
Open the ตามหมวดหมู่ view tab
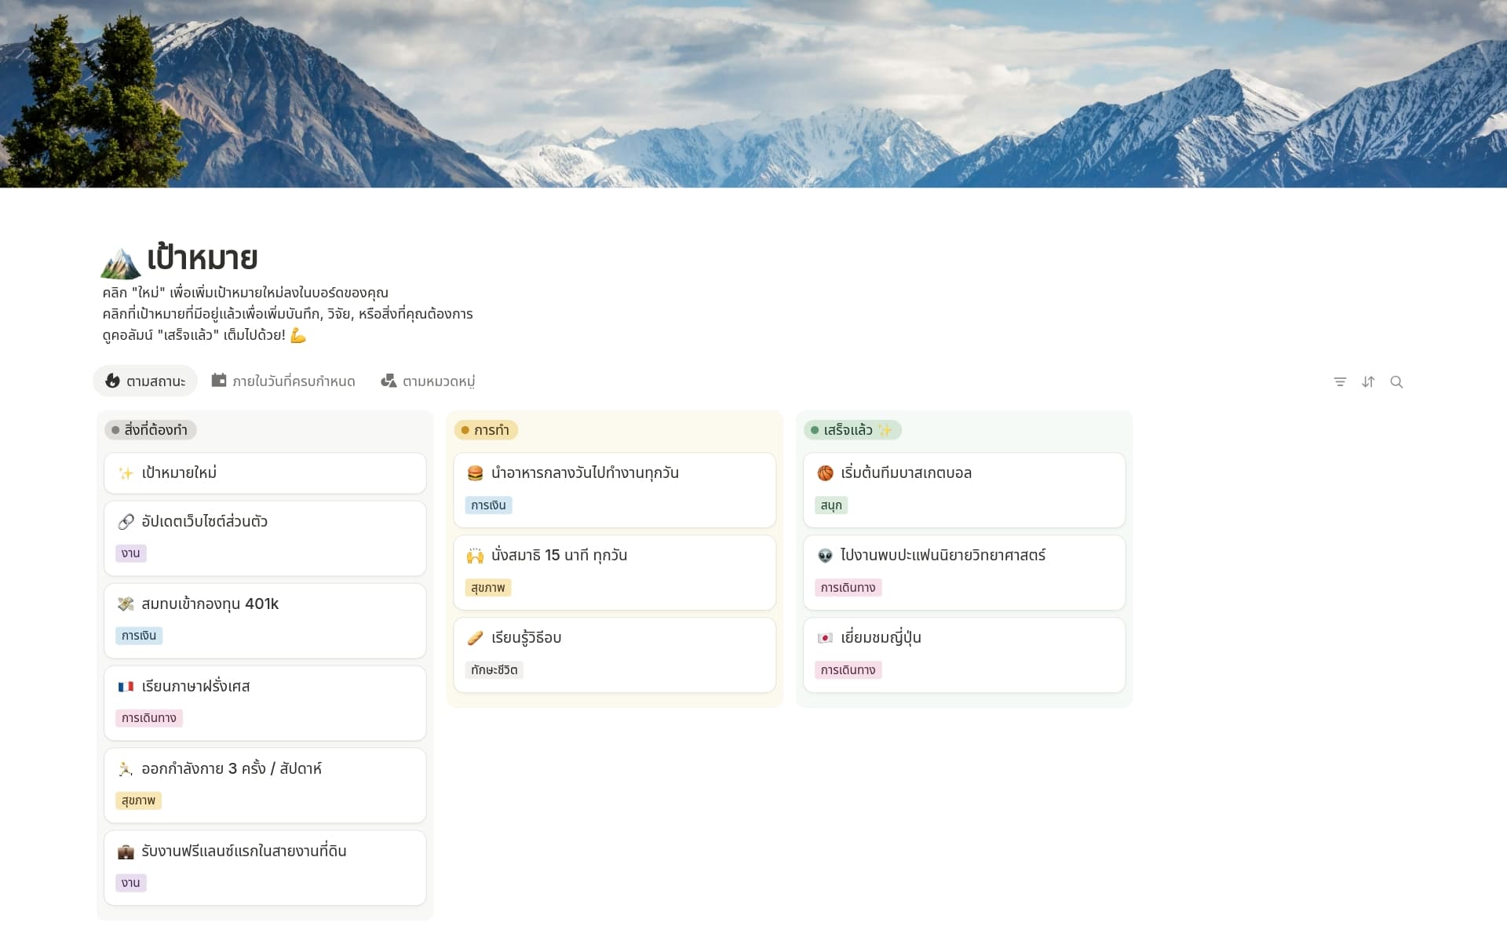[429, 381]
